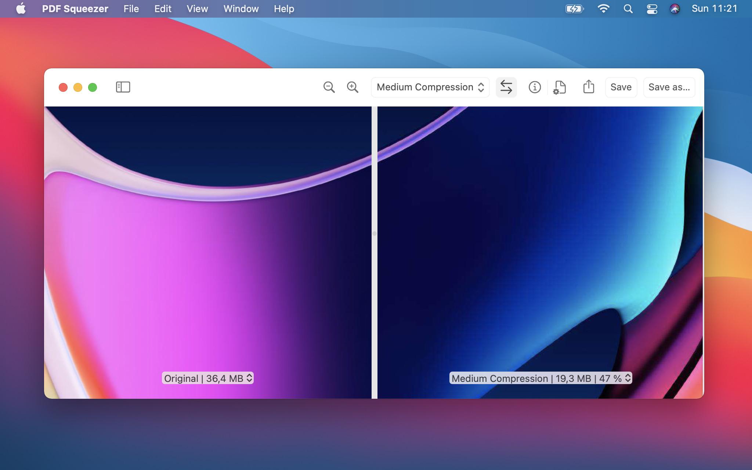Image resolution: width=752 pixels, height=470 pixels.
Task: Open the Apple menu
Action: 21,8
